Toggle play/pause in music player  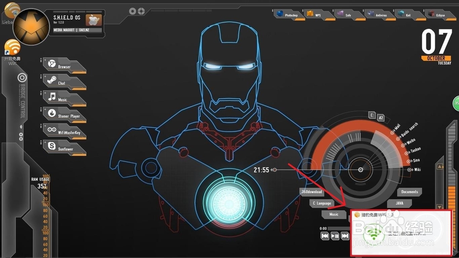pyautogui.click(x=335, y=236)
